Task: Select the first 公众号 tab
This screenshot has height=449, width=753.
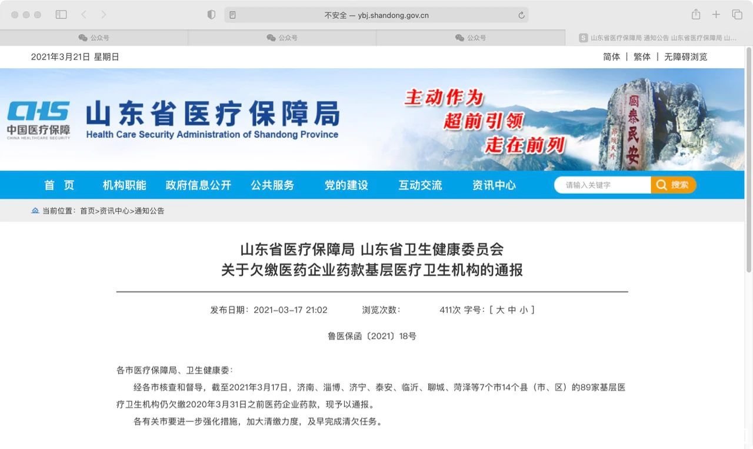Action: tap(94, 38)
